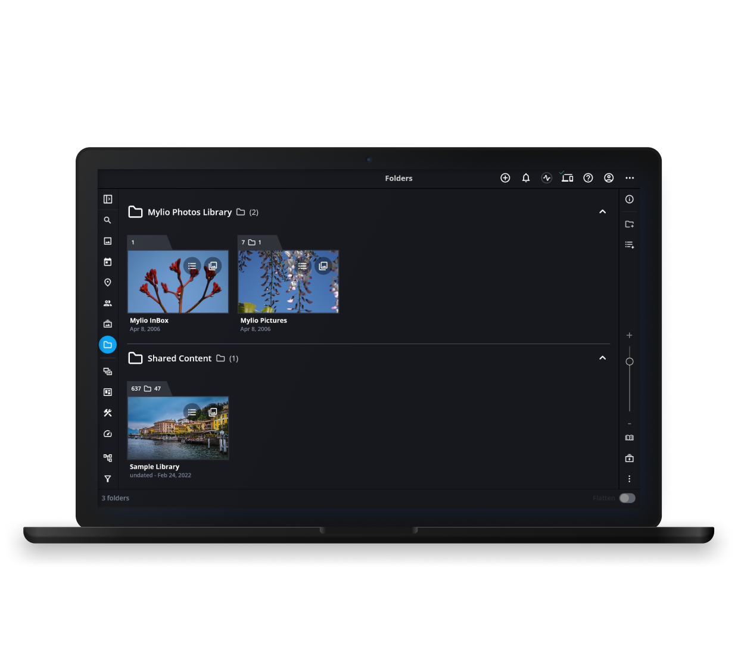Open the tools hammer-and-wrench icon
This screenshot has width=738, height=649.
[x=108, y=413]
